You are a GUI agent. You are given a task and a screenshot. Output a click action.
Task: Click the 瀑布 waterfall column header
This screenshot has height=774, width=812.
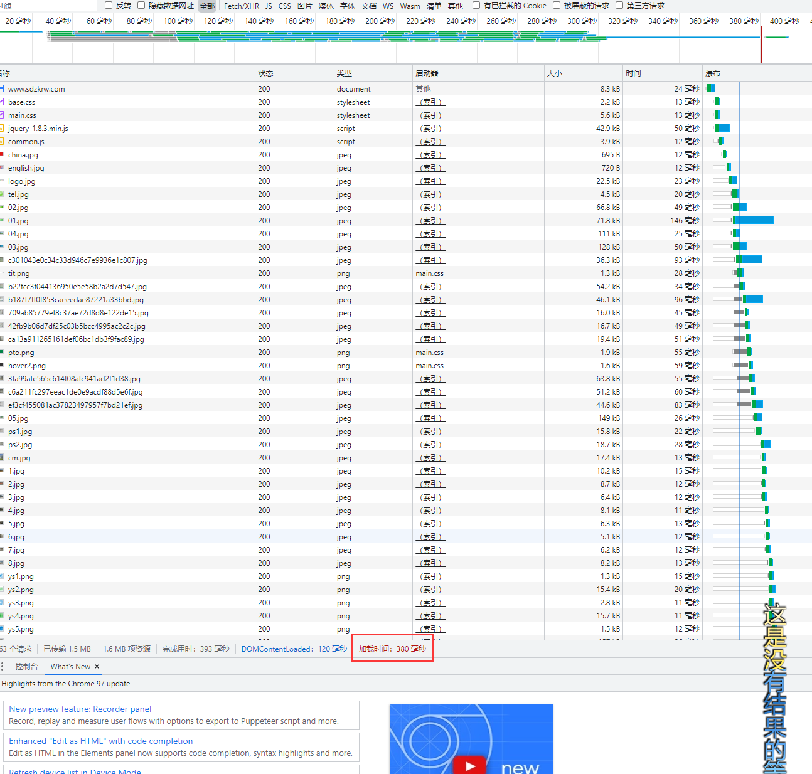757,73
